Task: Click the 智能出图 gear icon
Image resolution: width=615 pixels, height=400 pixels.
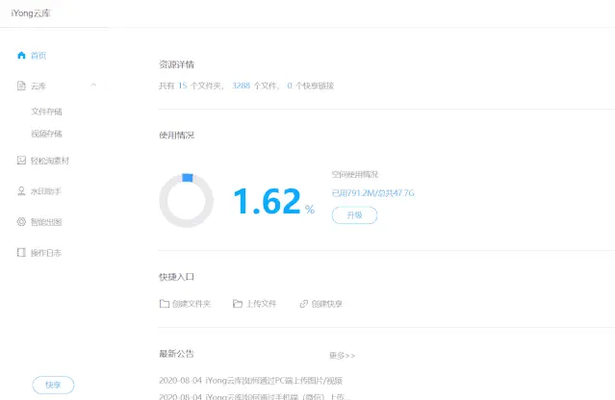Action: [21, 222]
